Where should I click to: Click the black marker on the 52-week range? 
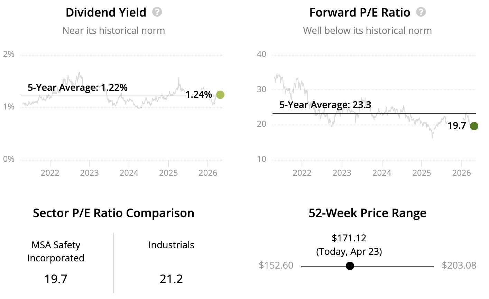(x=350, y=266)
